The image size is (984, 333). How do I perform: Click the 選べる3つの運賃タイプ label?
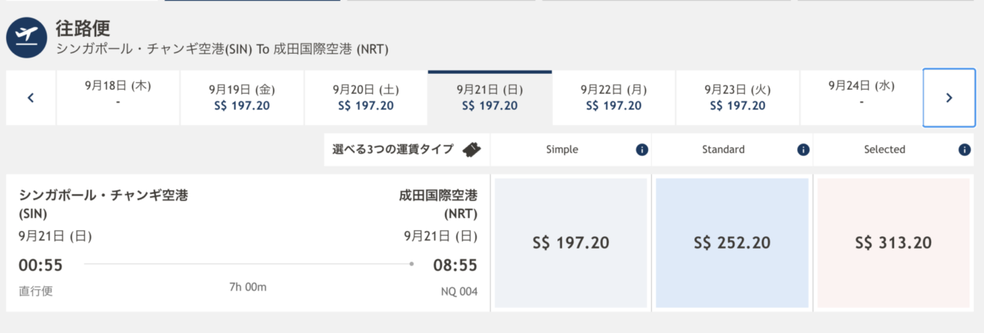(393, 150)
